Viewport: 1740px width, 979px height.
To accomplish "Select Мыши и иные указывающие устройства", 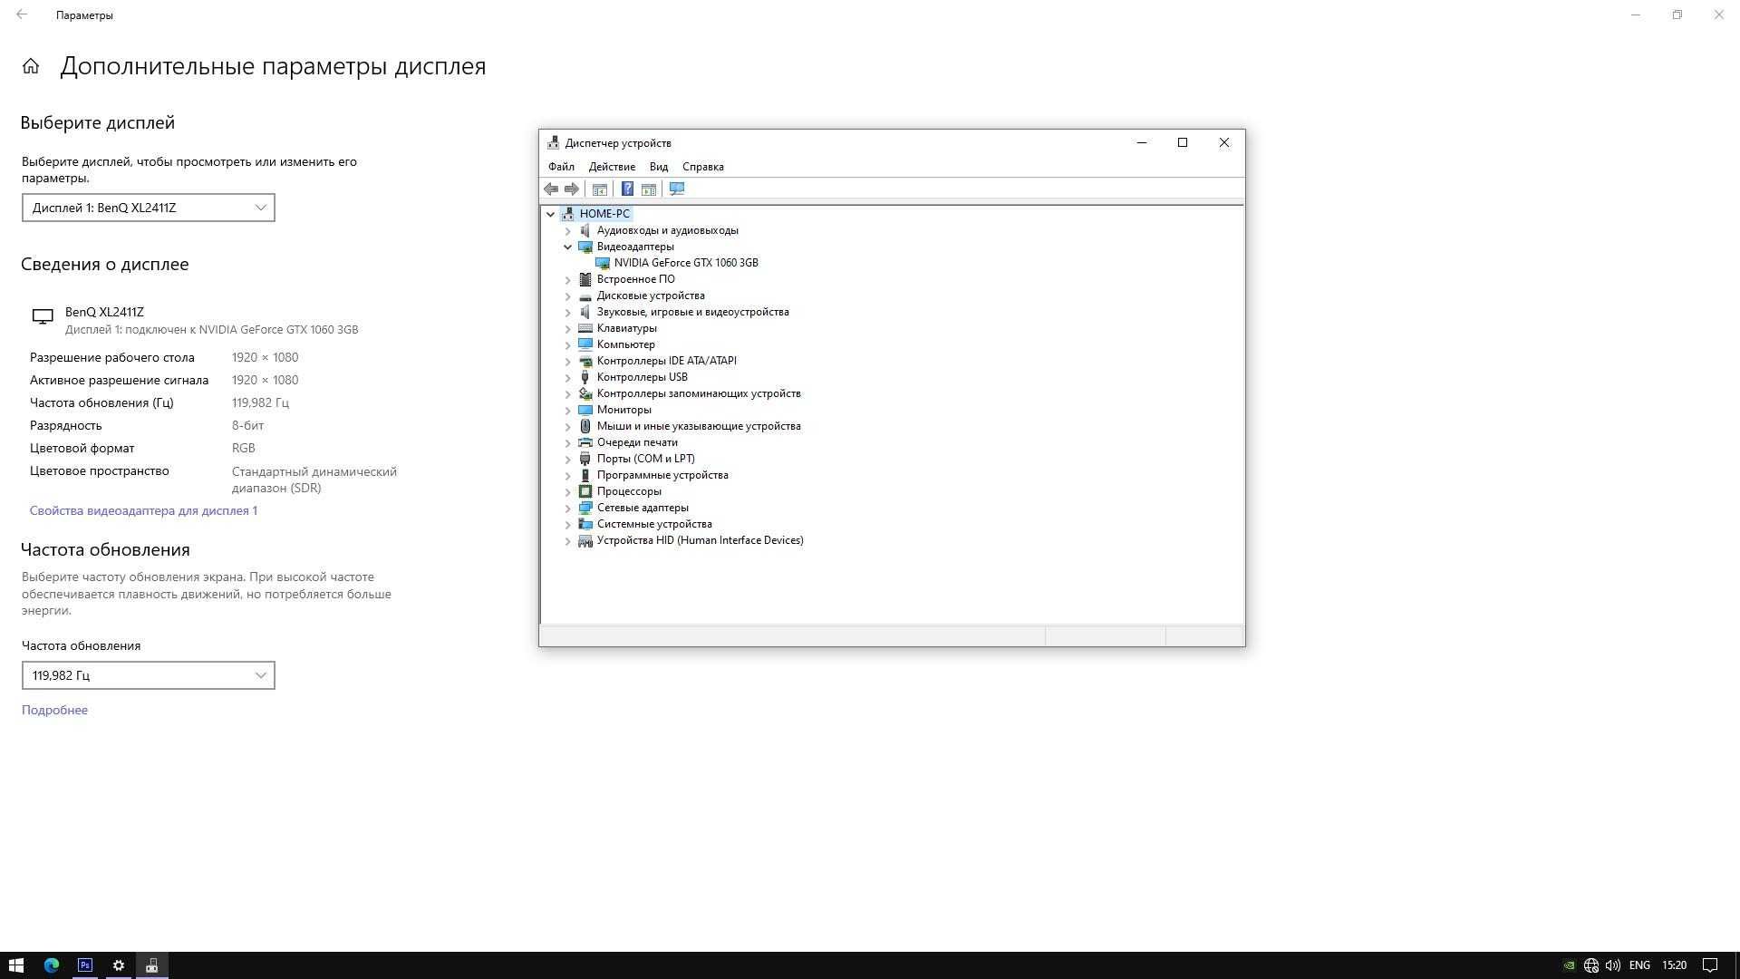I will coord(699,426).
